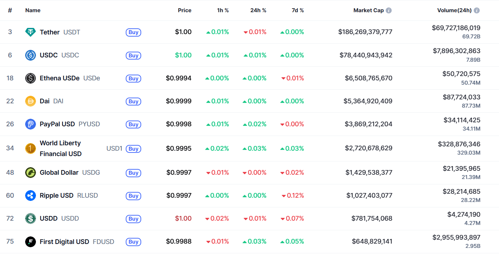Click the USDC coin logo
The image size is (499, 254).
[31, 55]
